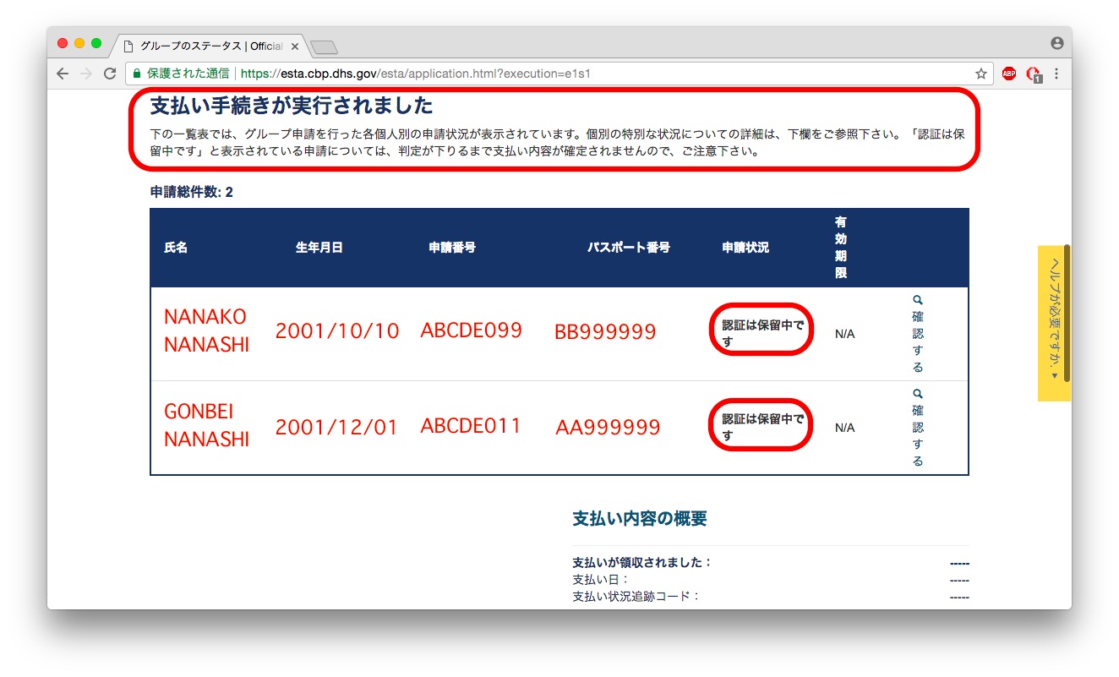Click heading 支払い手続きが実行されました
Image resolution: width=1119 pixels, height=677 pixels.
tap(292, 106)
